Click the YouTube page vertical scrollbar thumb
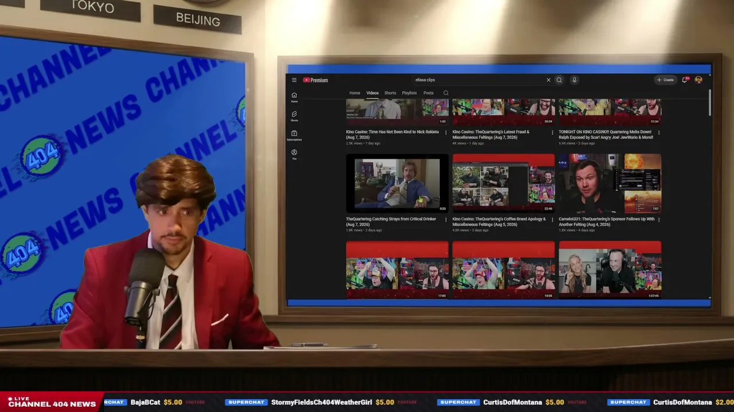Screen dimensions: 734x412 pos(709,102)
